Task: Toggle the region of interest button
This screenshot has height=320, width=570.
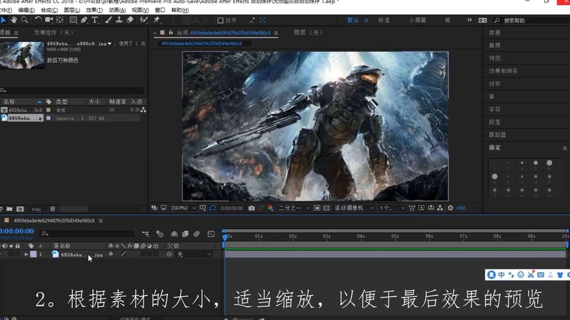Action: click(317, 208)
